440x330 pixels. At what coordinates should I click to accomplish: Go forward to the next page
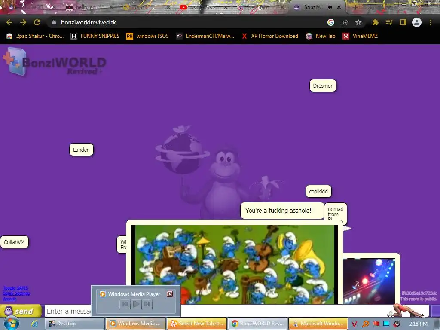(x=23, y=22)
